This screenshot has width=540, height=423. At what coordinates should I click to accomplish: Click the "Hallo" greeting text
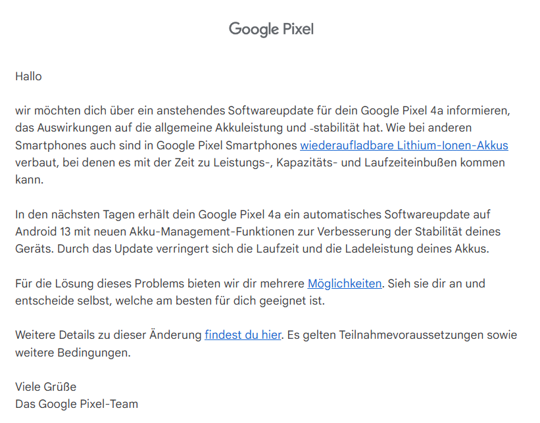coord(28,76)
